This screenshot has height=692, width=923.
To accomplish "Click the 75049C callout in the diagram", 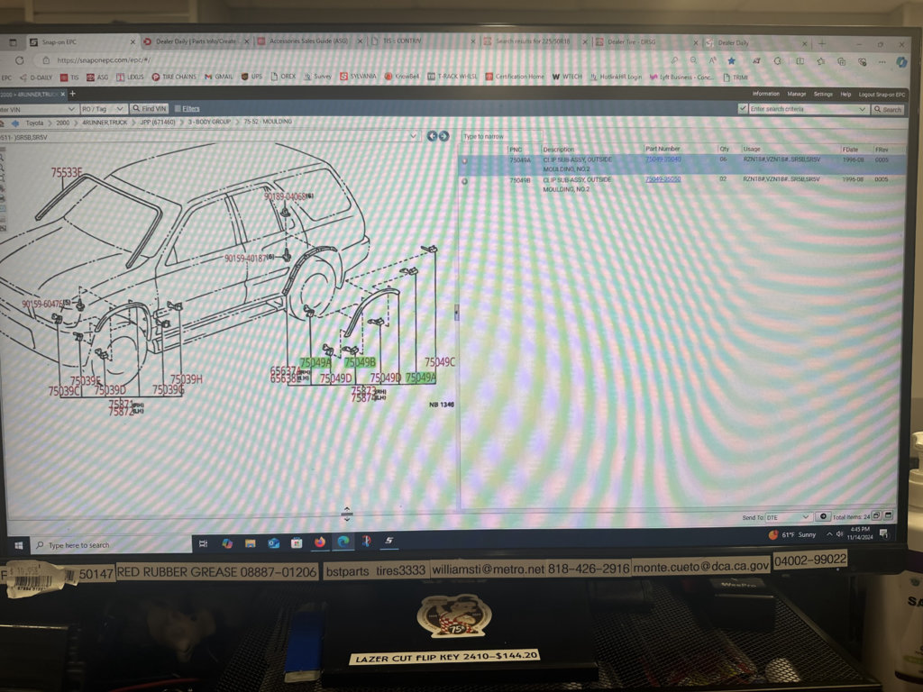I will pos(440,362).
